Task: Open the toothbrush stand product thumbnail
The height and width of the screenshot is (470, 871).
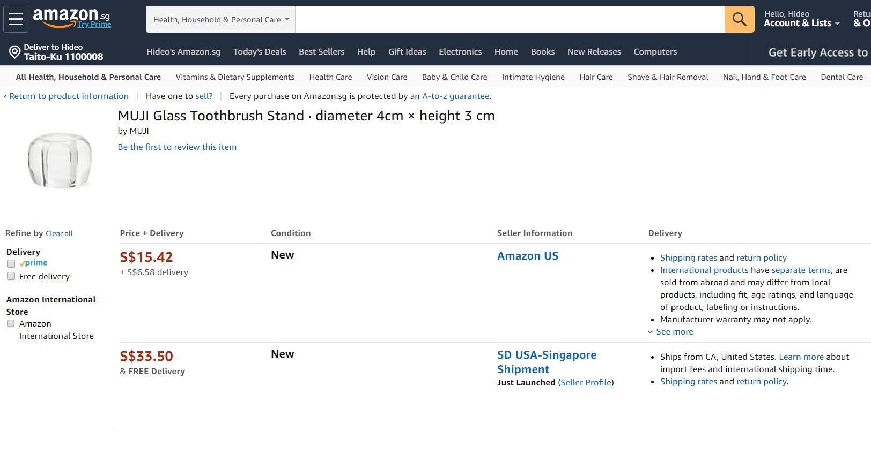Action: (x=60, y=161)
